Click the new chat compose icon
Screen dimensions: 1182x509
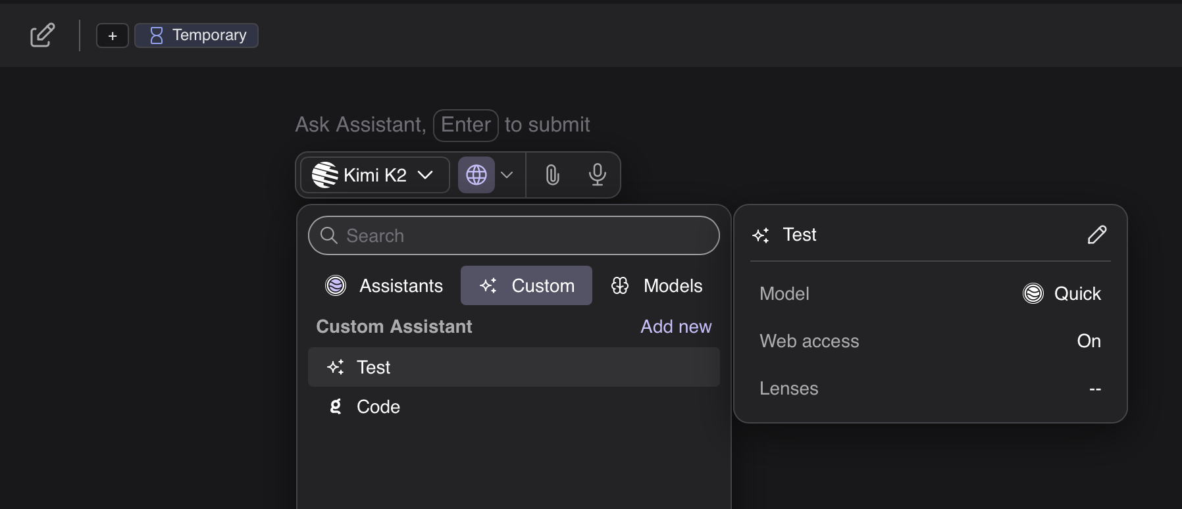tap(42, 35)
